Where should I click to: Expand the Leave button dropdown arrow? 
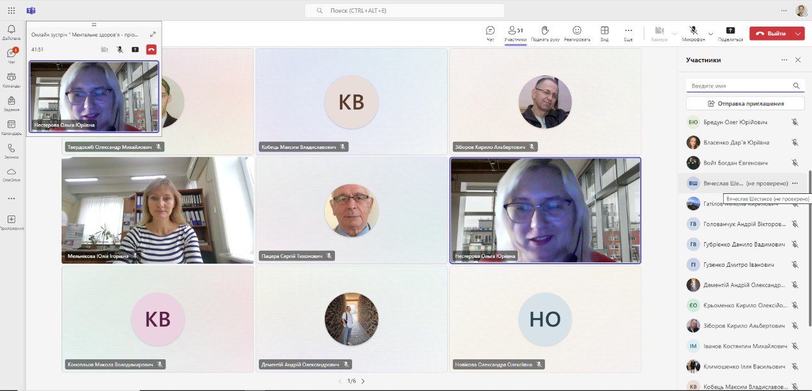pos(797,34)
